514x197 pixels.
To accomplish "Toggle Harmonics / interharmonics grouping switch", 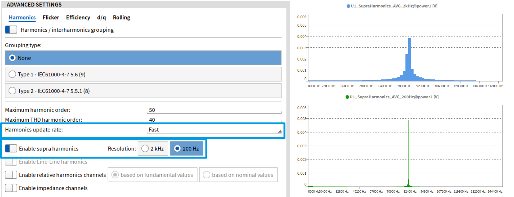I will click(x=11, y=30).
